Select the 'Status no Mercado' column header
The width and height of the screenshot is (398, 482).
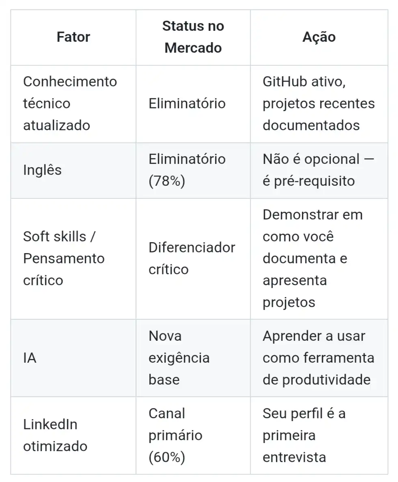193,37
